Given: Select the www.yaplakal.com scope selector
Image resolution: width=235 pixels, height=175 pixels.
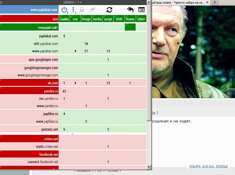Looking at the screenshot, I should click(29, 10).
